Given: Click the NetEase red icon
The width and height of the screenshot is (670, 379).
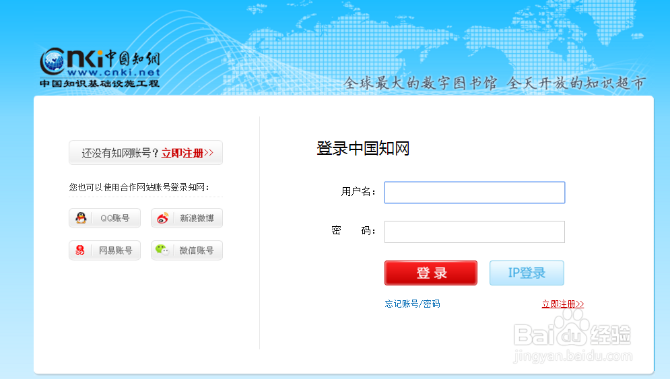Looking at the screenshot, I should [80, 250].
